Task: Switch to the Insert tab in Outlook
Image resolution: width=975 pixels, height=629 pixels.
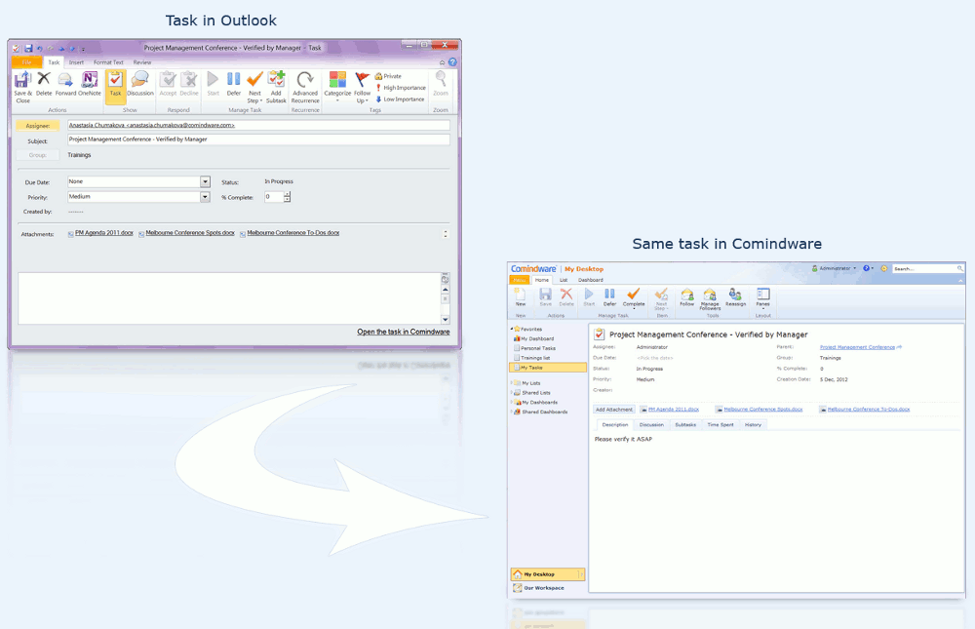Action: (76, 62)
